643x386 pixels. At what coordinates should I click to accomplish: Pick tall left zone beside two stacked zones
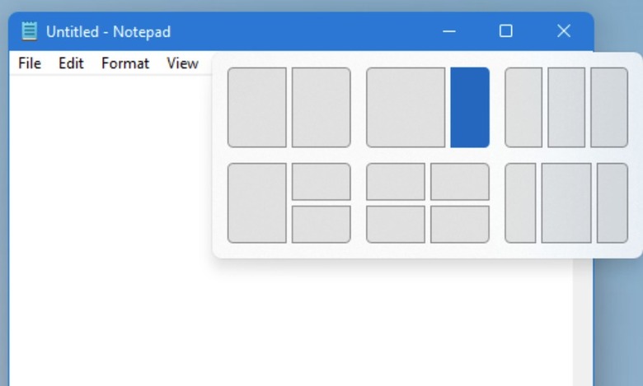coord(257,203)
